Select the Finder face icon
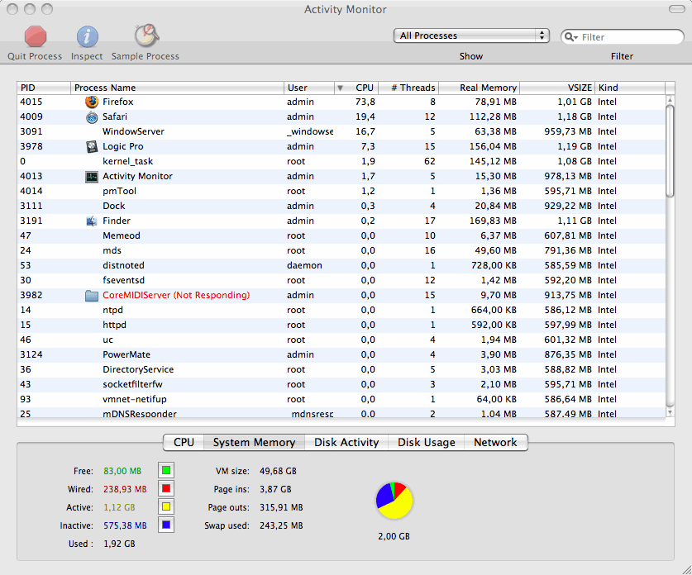The width and height of the screenshot is (692, 575). point(91,221)
